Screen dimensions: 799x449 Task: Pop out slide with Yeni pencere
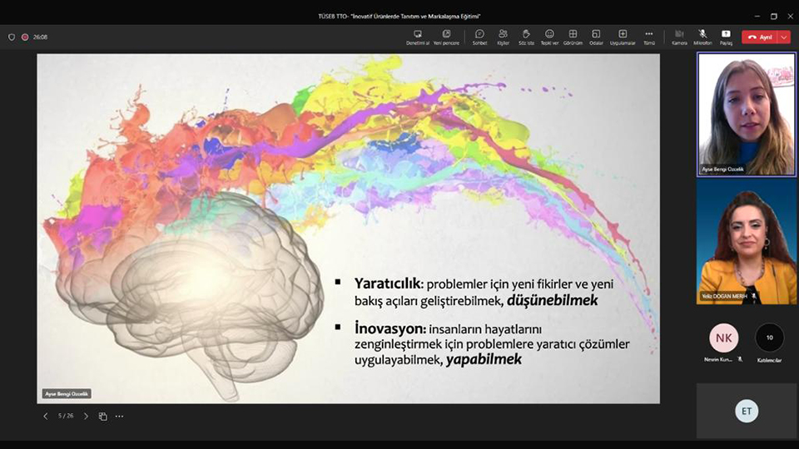(x=447, y=37)
